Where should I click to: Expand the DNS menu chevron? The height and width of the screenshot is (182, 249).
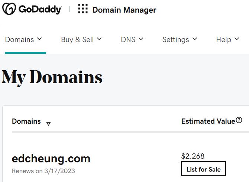coord(141,39)
